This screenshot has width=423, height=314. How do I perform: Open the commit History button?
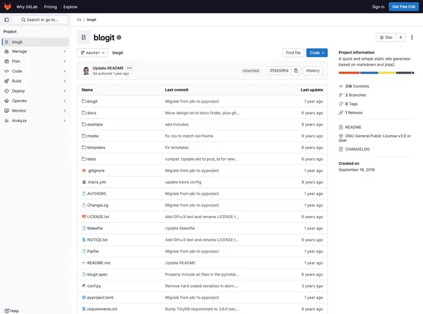pos(313,71)
